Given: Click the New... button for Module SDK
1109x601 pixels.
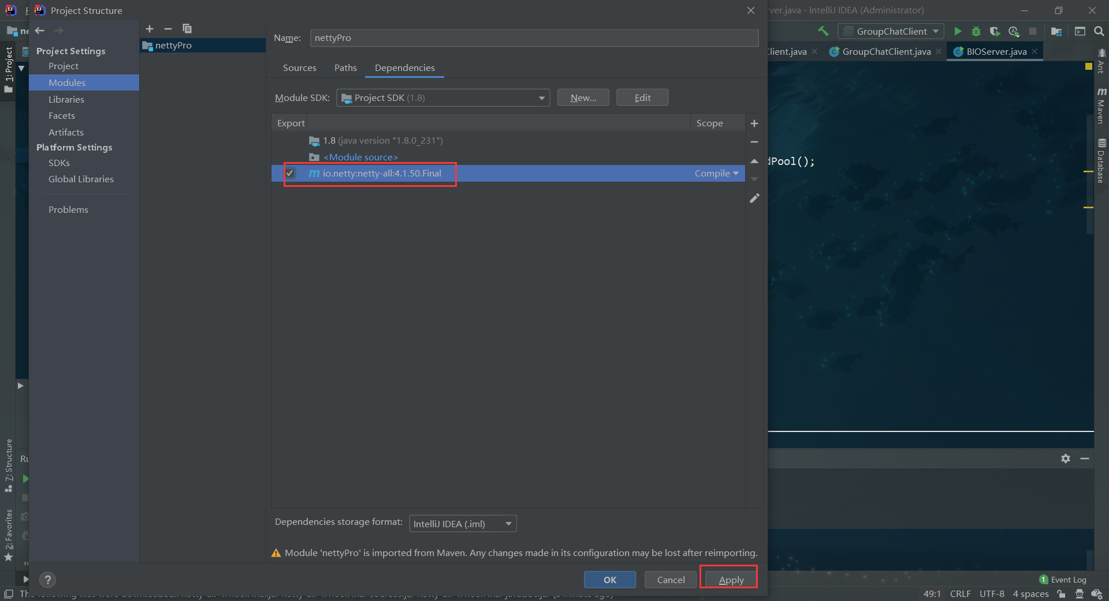Looking at the screenshot, I should [x=583, y=97].
